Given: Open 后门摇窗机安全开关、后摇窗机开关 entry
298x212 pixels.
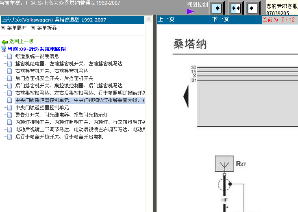Looking at the screenshot, I should [x=54, y=78].
